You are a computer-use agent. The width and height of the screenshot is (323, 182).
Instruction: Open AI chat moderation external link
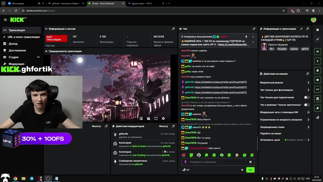click(308, 112)
